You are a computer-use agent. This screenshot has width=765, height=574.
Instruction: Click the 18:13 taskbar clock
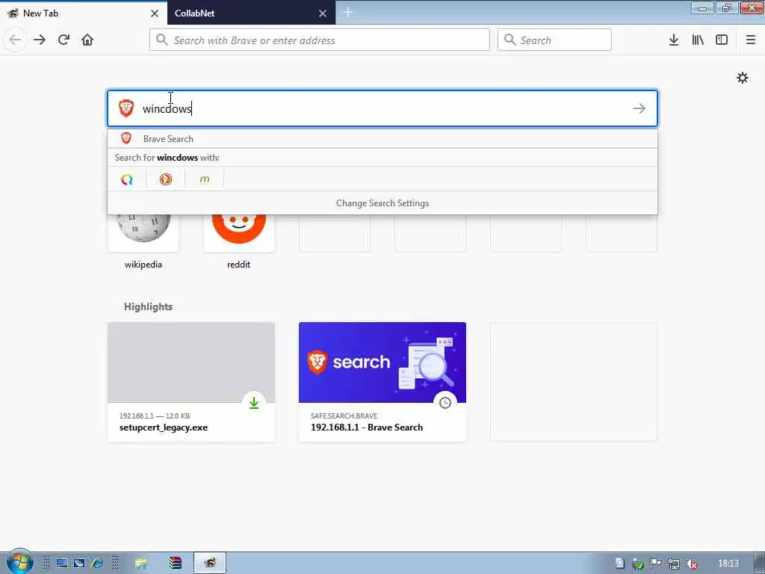click(728, 564)
